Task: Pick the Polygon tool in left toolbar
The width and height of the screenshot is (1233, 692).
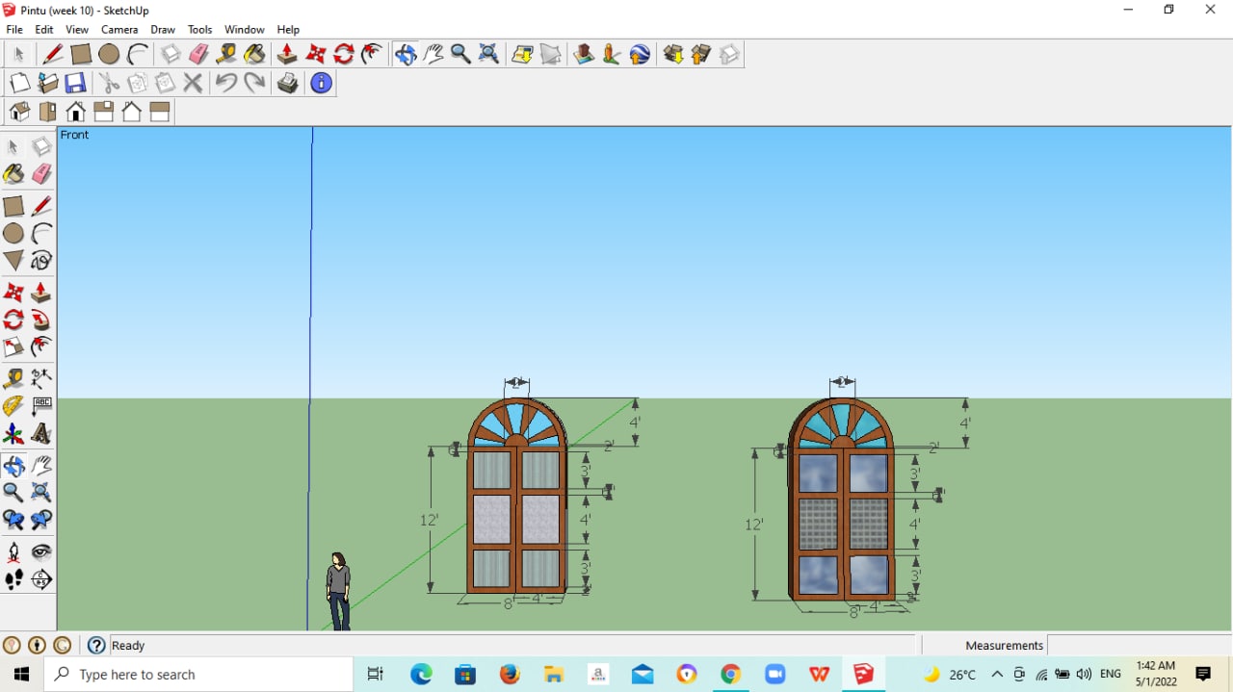Action: [13, 261]
